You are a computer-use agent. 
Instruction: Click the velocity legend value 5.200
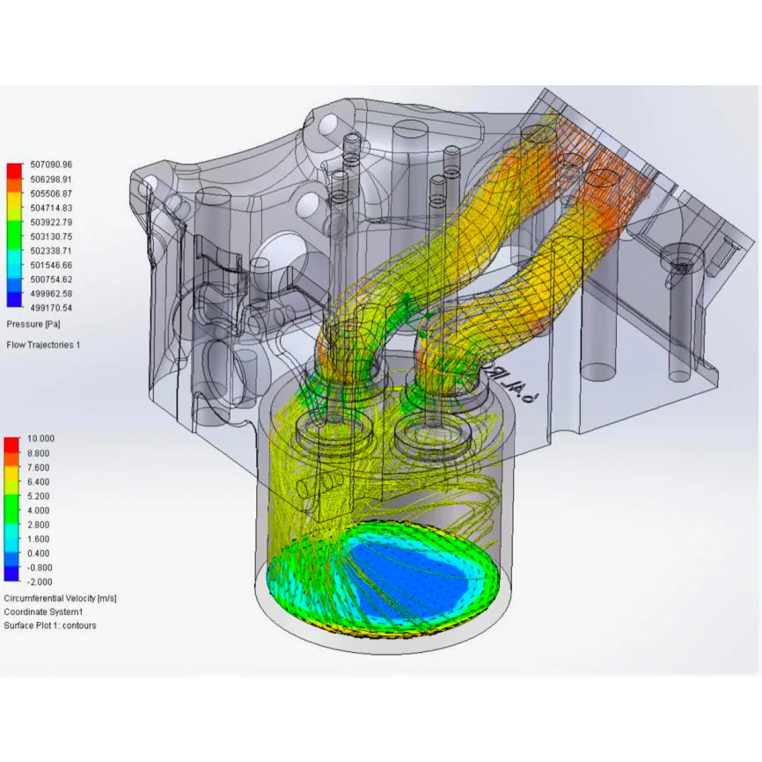(x=40, y=496)
